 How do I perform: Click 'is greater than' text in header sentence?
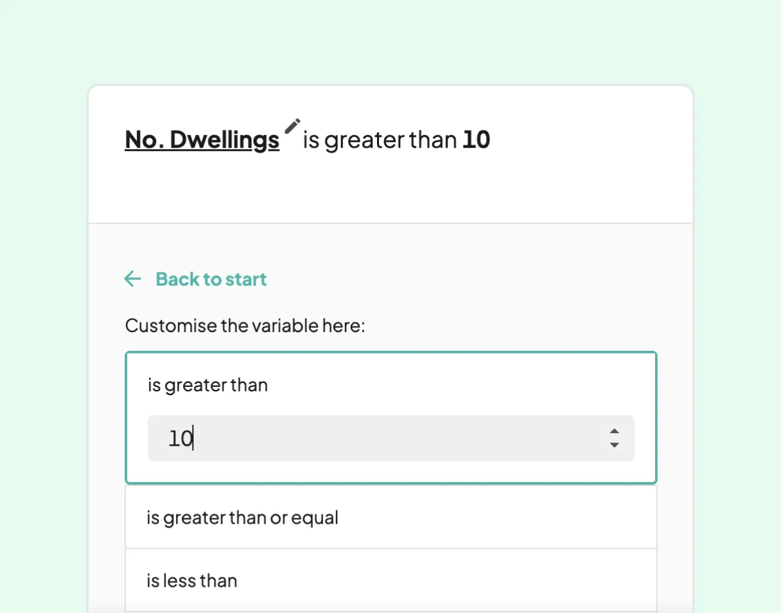(x=380, y=139)
